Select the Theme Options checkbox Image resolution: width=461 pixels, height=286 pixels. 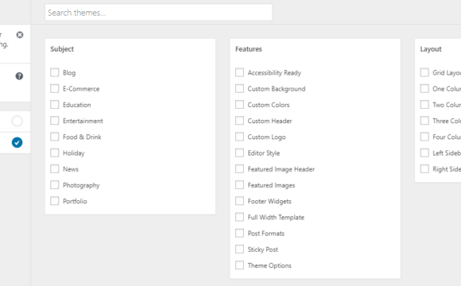pos(239,265)
